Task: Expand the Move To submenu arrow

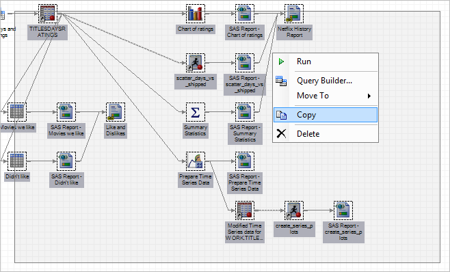Action: pos(369,96)
